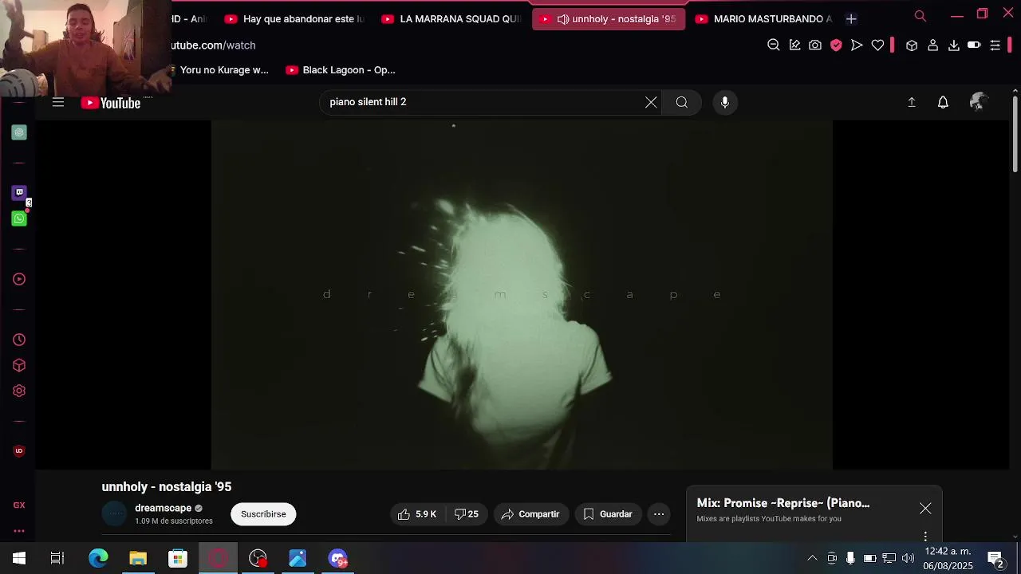Search open tabs with the magnifier
1021x574 pixels.
pos(920,16)
